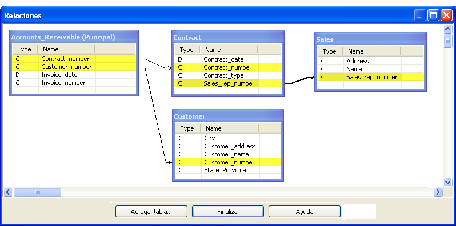
Task: Click the Agregar tabla... button
Action: (x=151, y=212)
